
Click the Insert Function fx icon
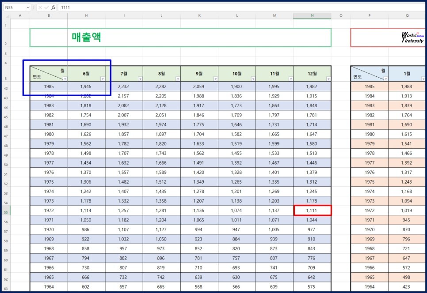coord(53,8)
